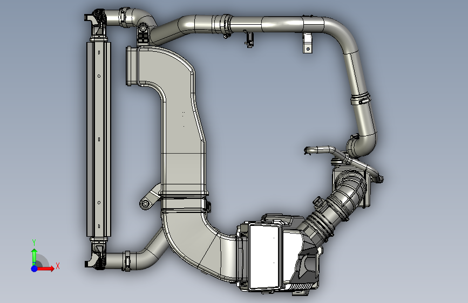Click the blue Z axis ball on the triad
This screenshot has height=303, width=468.
35,268
